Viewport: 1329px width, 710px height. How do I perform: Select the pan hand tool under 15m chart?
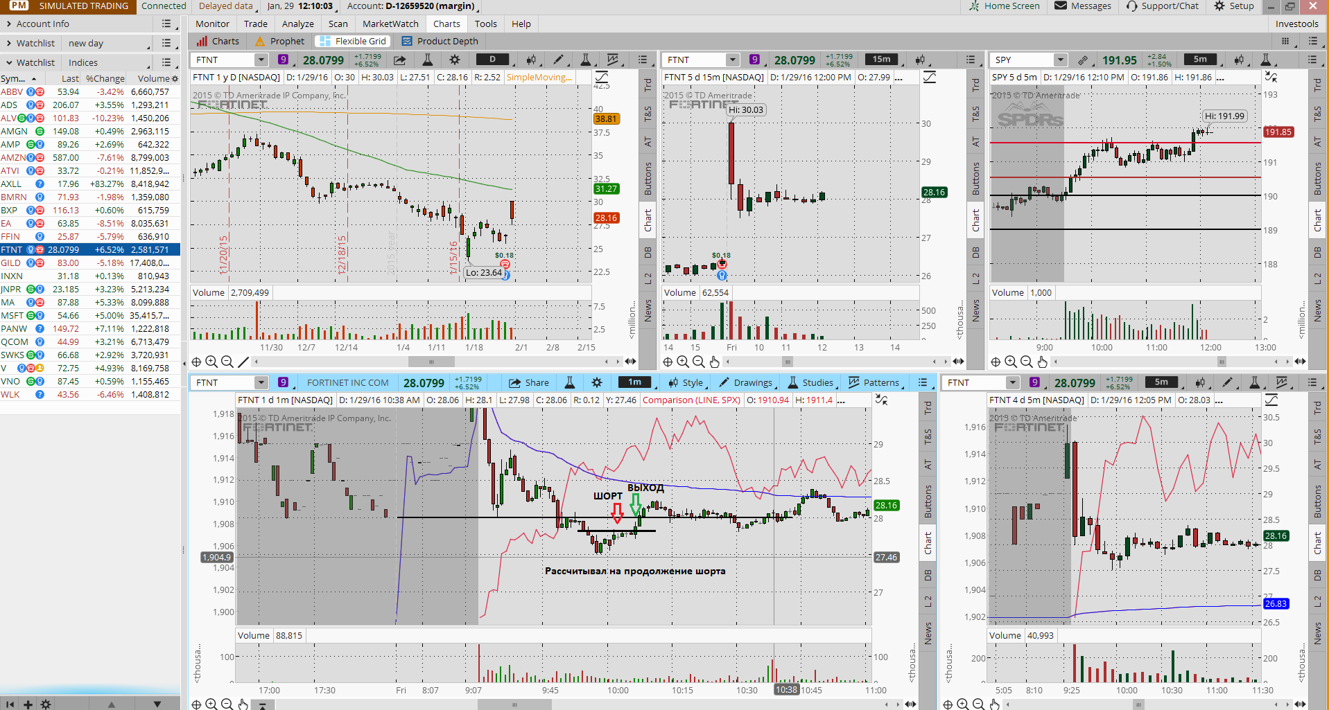pyautogui.click(x=715, y=362)
